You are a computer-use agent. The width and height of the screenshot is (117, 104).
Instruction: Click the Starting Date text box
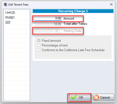[x=44, y=31]
